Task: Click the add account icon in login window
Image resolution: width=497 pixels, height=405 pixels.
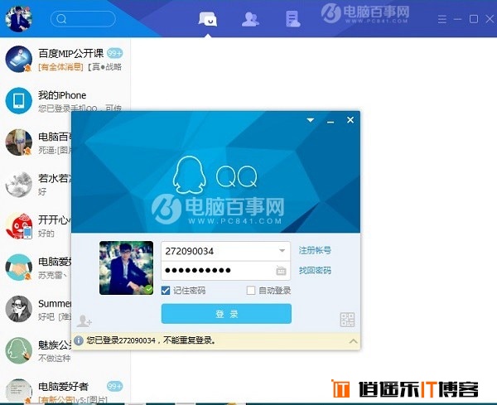Action: 84,321
